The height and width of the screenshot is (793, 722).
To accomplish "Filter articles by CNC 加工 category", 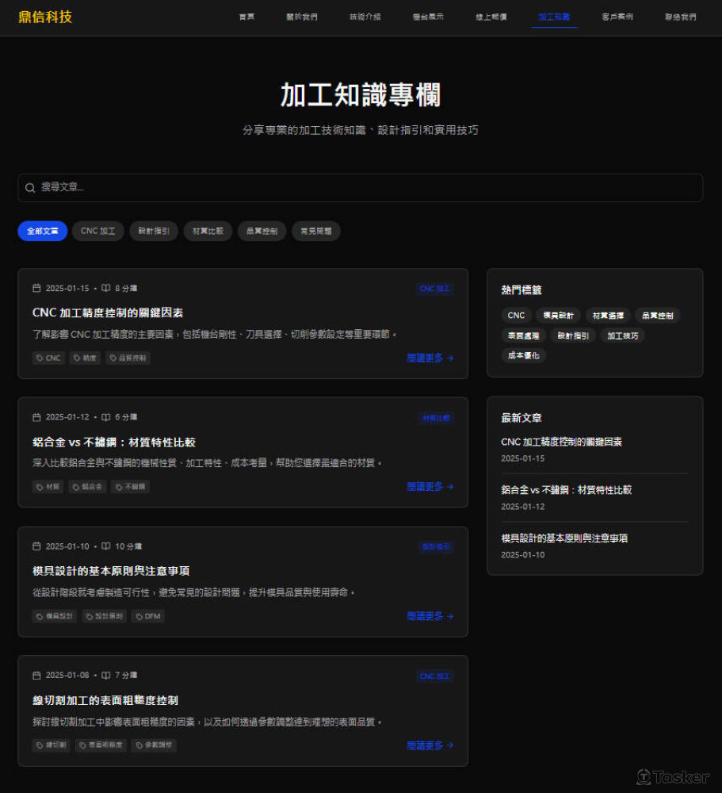I will [98, 232].
